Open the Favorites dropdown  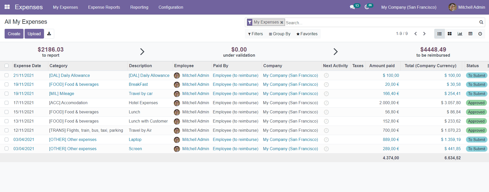click(x=307, y=34)
